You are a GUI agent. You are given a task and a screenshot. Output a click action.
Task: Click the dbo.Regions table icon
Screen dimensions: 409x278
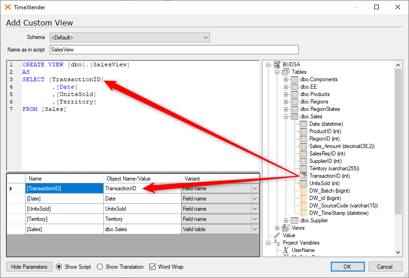tap(295, 102)
